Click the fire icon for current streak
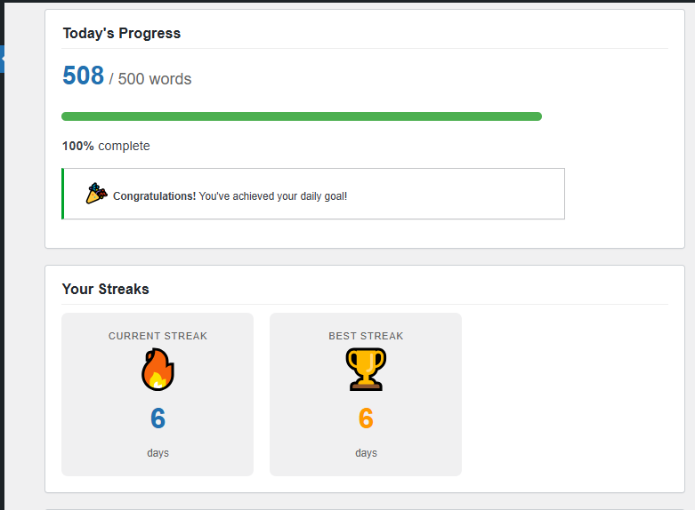Viewport: 695px width, 510px height. (x=158, y=370)
